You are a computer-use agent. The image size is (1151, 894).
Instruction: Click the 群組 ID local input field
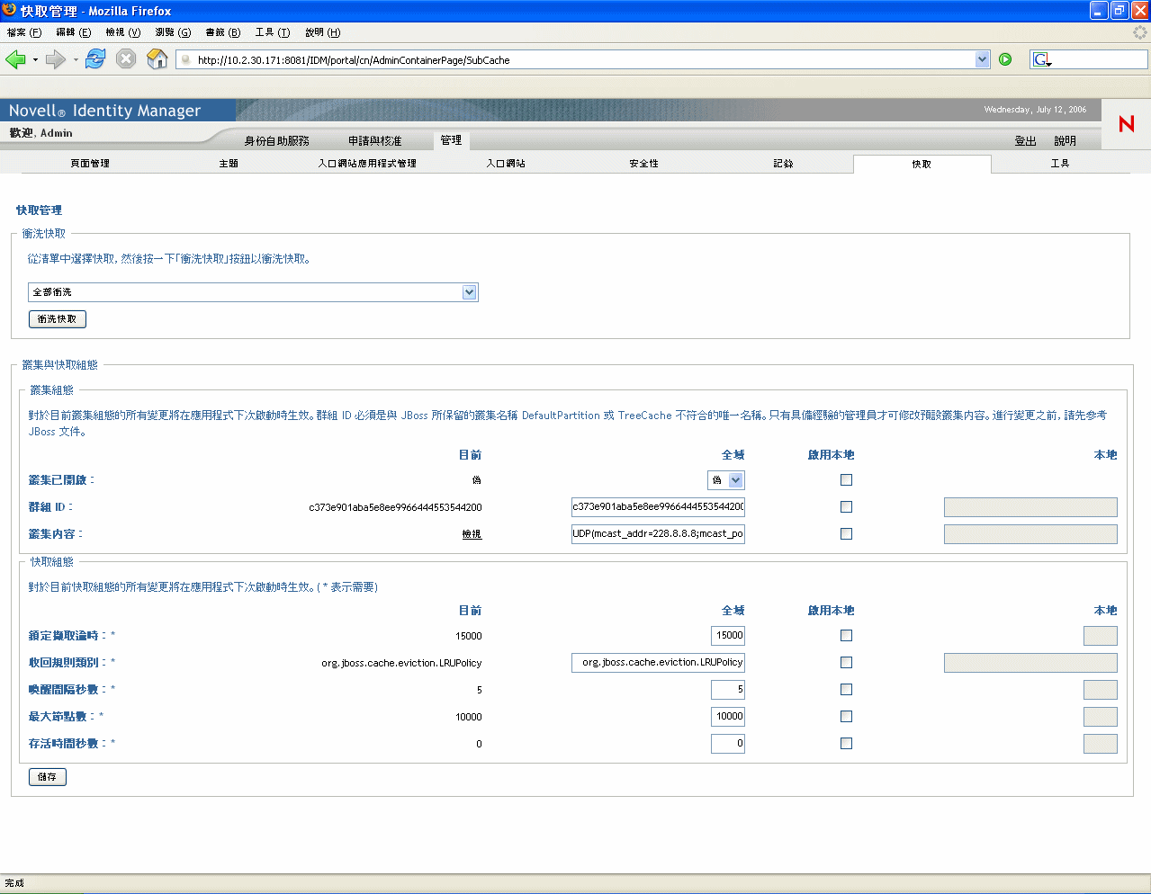(1030, 507)
